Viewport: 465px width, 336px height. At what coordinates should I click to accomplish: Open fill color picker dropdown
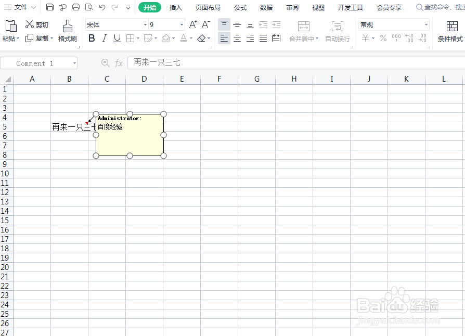click(174, 38)
